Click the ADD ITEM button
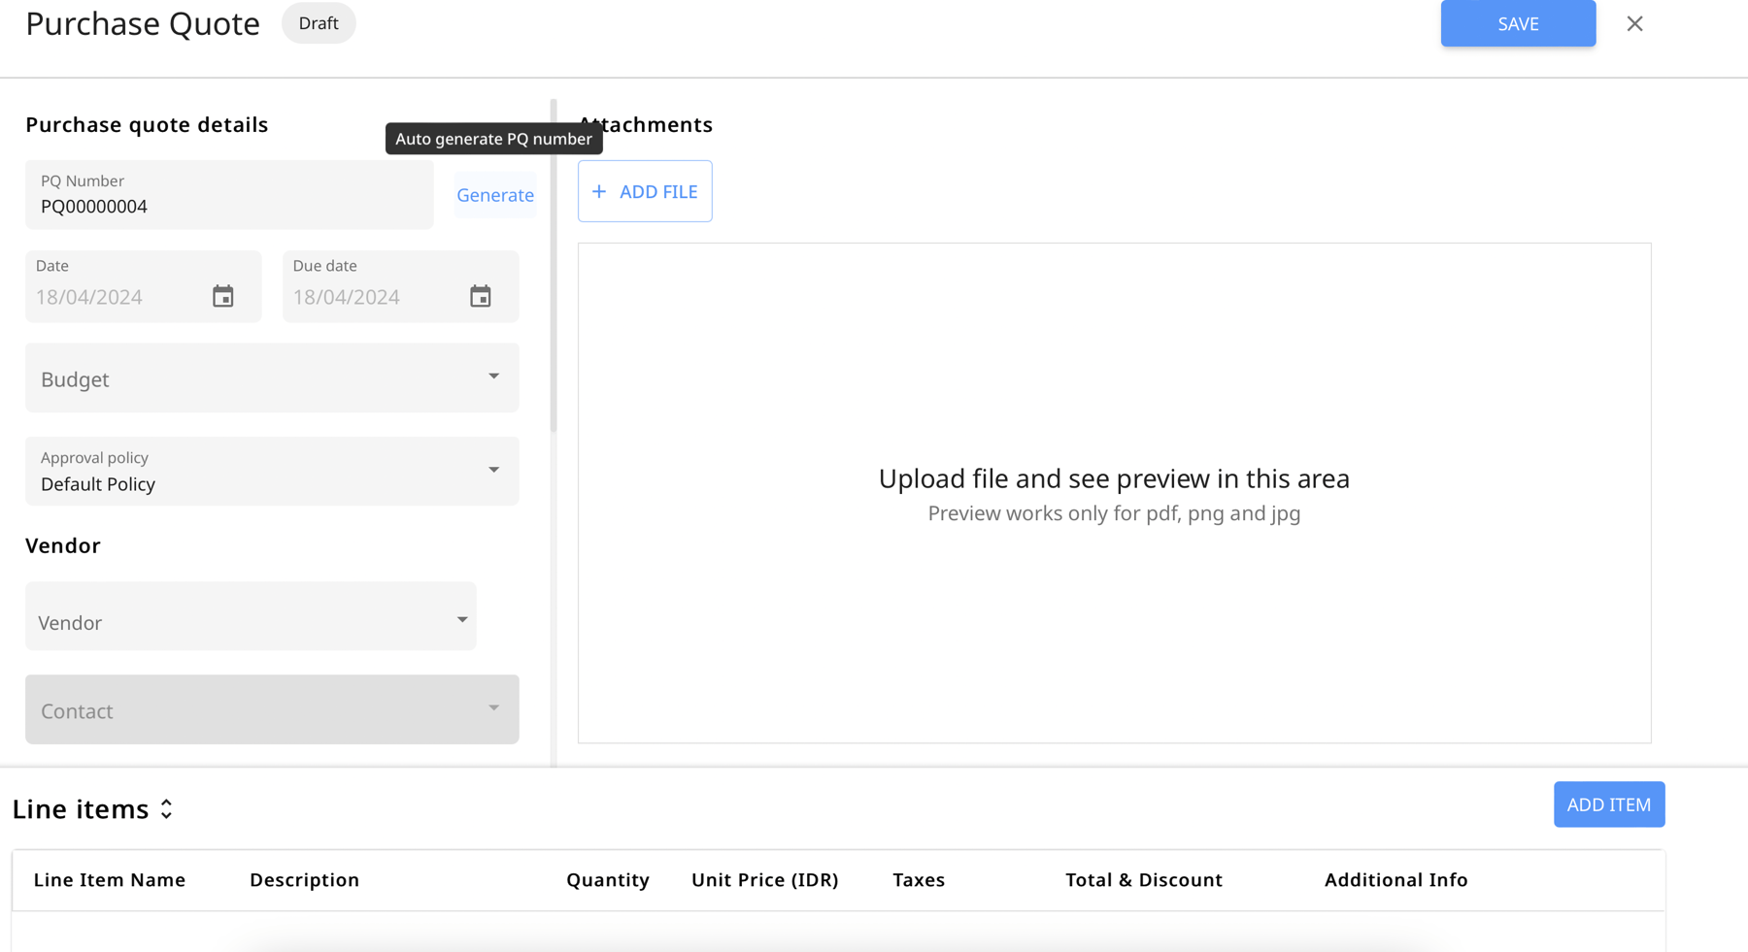 coord(1608,804)
